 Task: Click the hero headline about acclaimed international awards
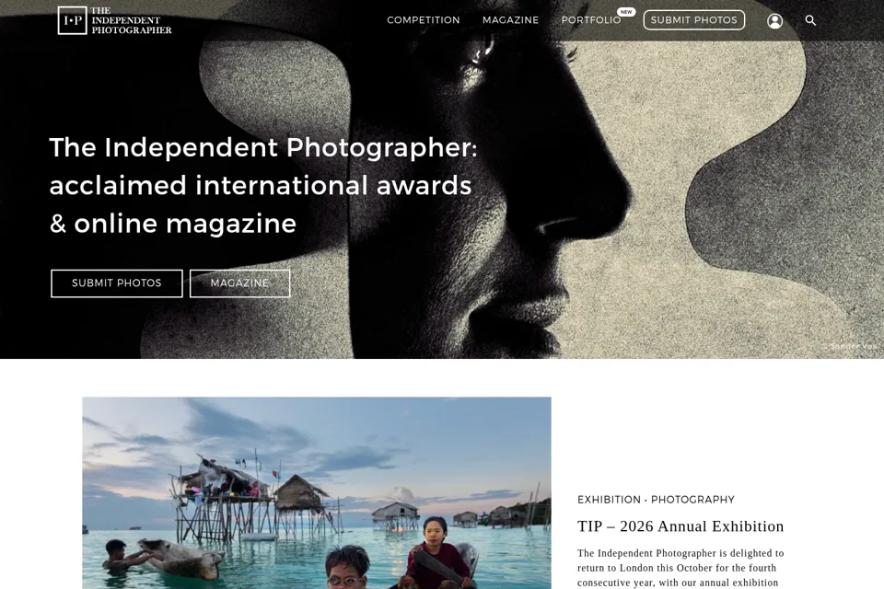(x=263, y=185)
